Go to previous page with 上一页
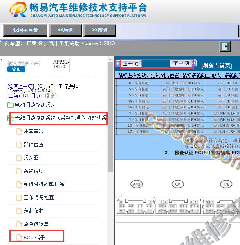240x245 pixels. [x=131, y=64]
